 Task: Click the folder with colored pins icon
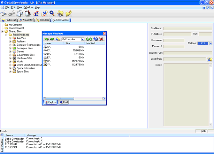(x=69, y=14)
